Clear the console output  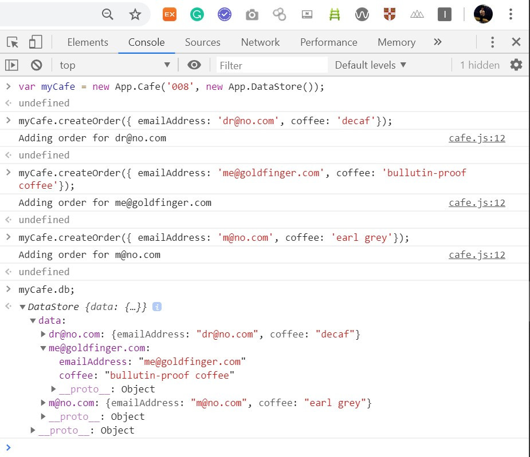click(37, 65)
